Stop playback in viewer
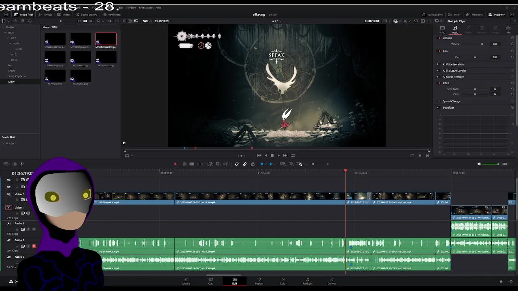 coord(272,155)
